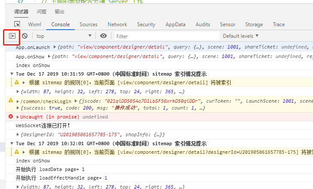Collapse the 10:31:59 sitemap log group
Image resolution: width=313 pixels, height=189 pixels.
(12, 74)
